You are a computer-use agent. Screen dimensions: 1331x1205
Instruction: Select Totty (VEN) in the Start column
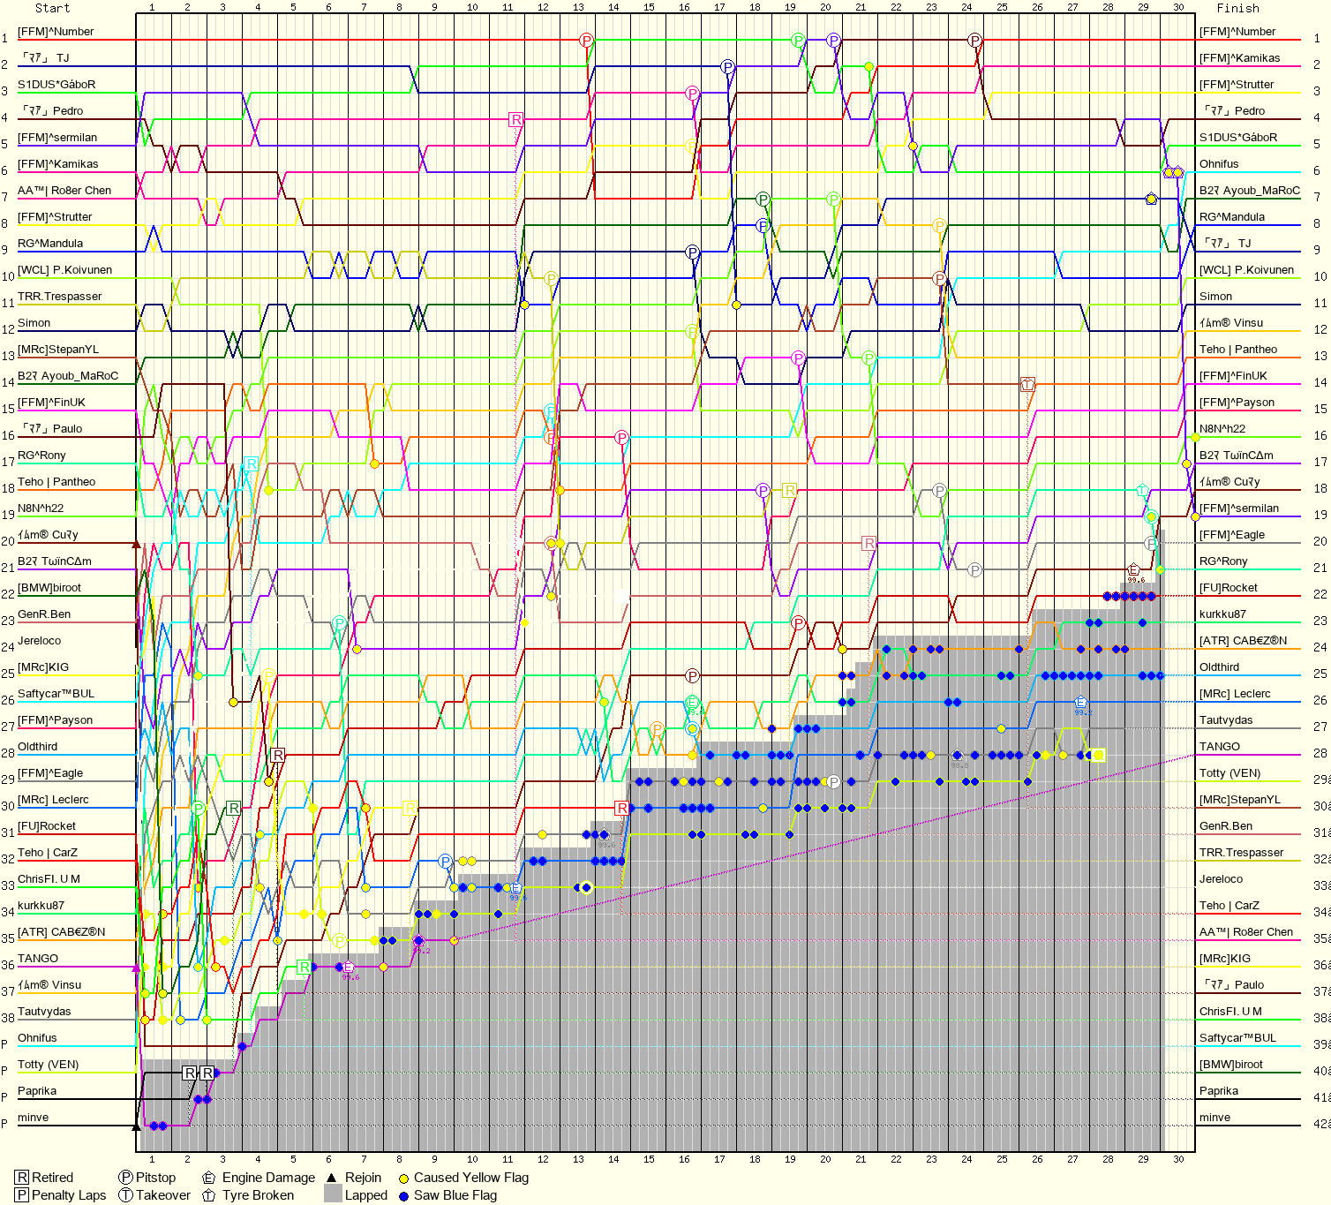pyautogui.click(x=49, y=1065)
